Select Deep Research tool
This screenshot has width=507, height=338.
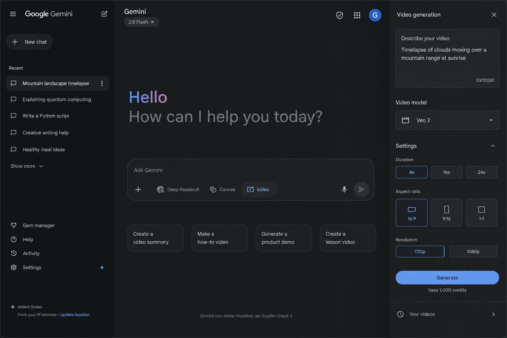tap(178, 189)
